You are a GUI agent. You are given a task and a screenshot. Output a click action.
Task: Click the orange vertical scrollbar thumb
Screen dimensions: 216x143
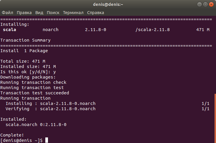click(215, 118)
